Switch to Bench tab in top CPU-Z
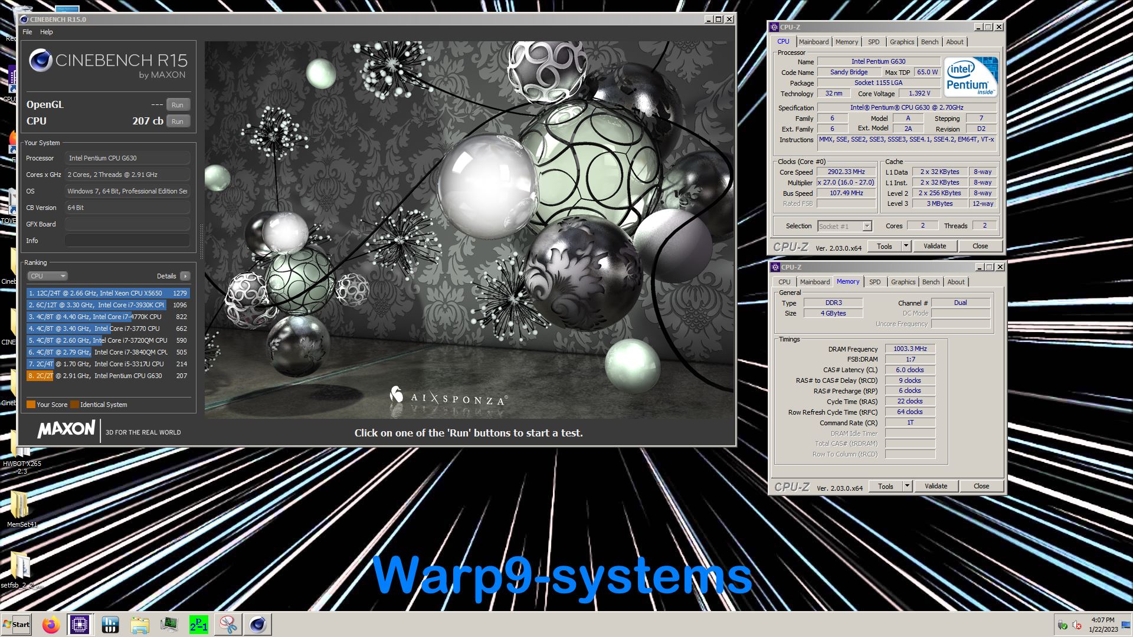Image resolution: width=1133 pixels, height=637 pixels. 929,42
